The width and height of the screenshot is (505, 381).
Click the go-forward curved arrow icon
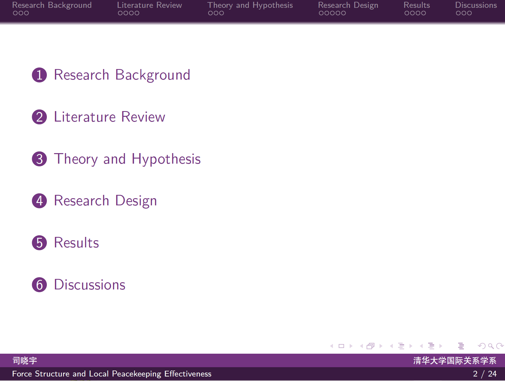500,346
